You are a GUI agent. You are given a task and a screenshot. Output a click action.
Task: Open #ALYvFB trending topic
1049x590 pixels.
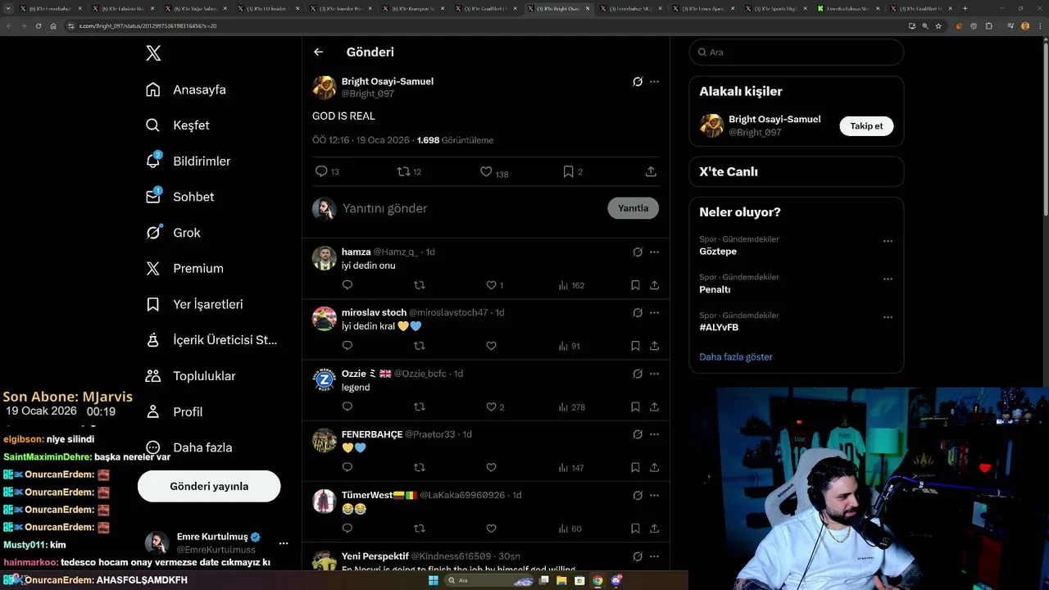[719, 327]
